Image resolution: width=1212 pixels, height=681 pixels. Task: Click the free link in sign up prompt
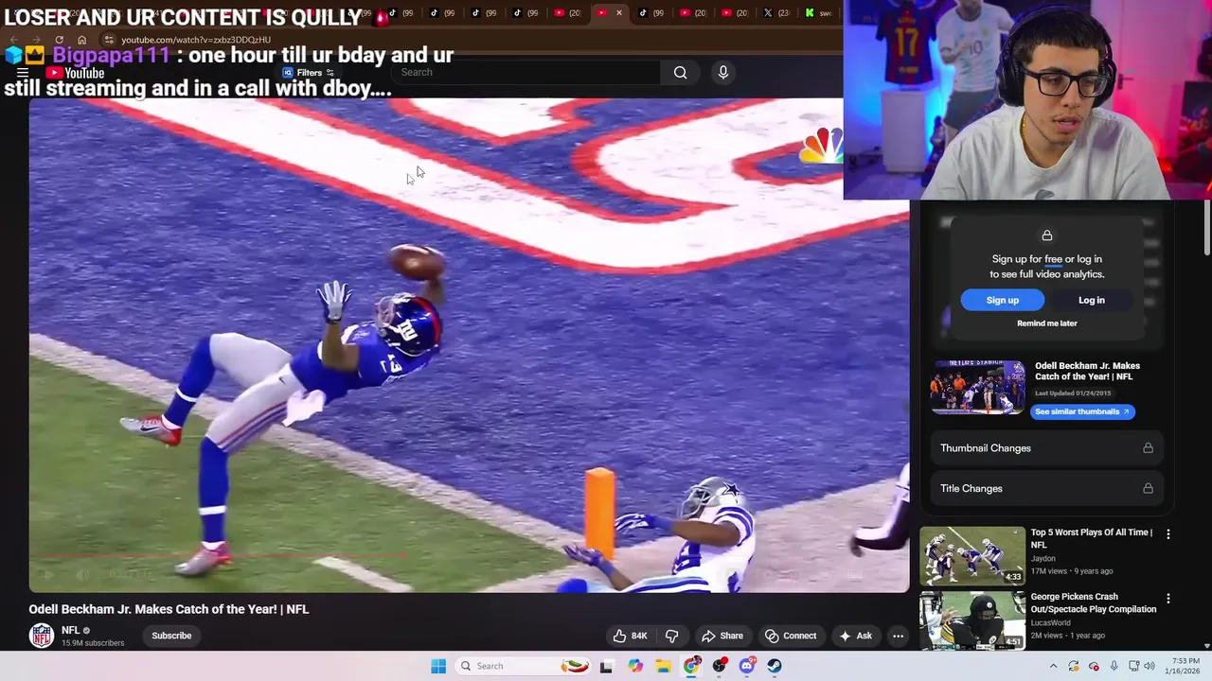1053,259
